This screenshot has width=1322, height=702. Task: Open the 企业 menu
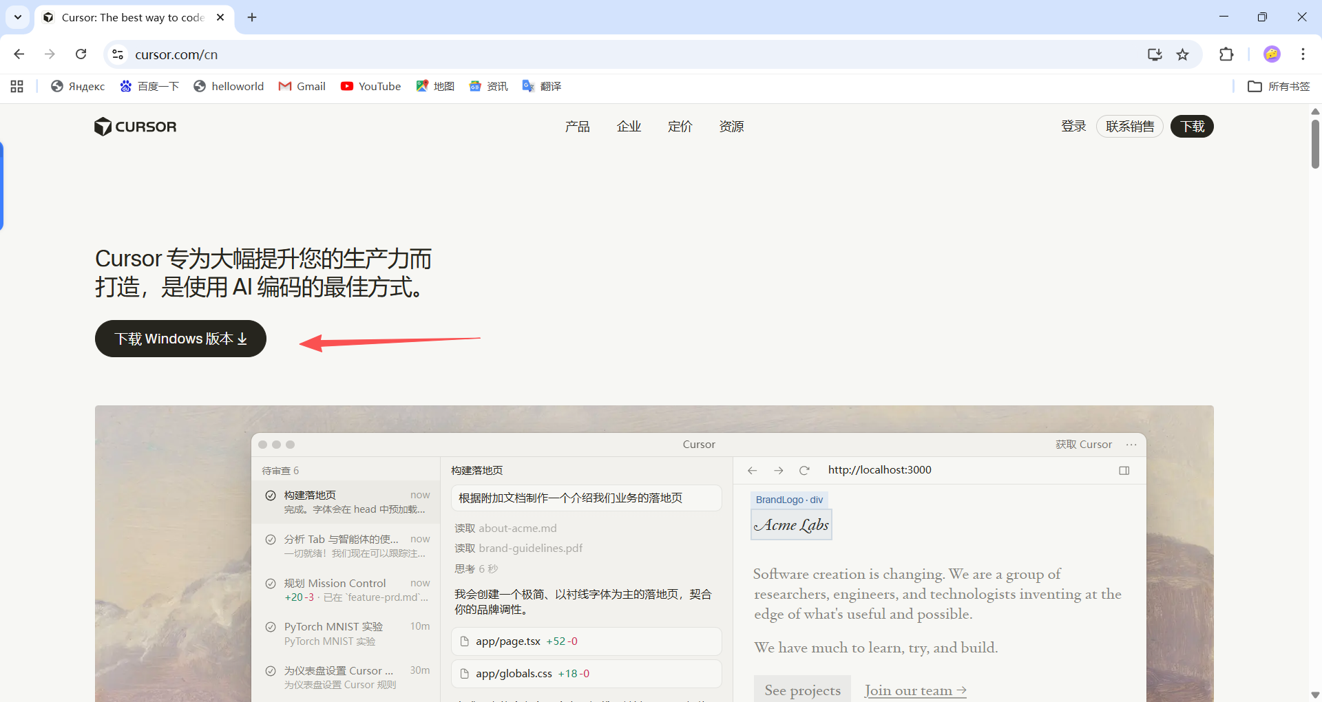coord(629,127)
